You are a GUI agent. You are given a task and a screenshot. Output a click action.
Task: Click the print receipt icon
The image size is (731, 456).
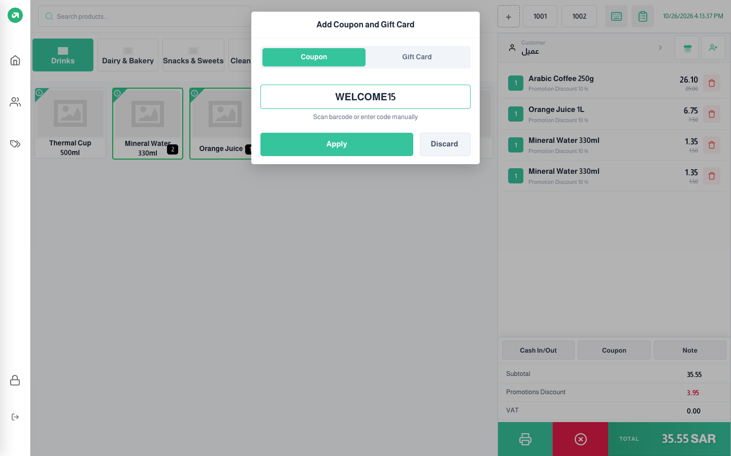(x=525, y=439)
